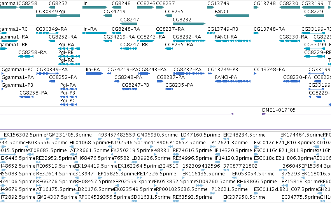Click the CG8235 gene label
This screenshot has height=203, width=331.
point(174,11)
